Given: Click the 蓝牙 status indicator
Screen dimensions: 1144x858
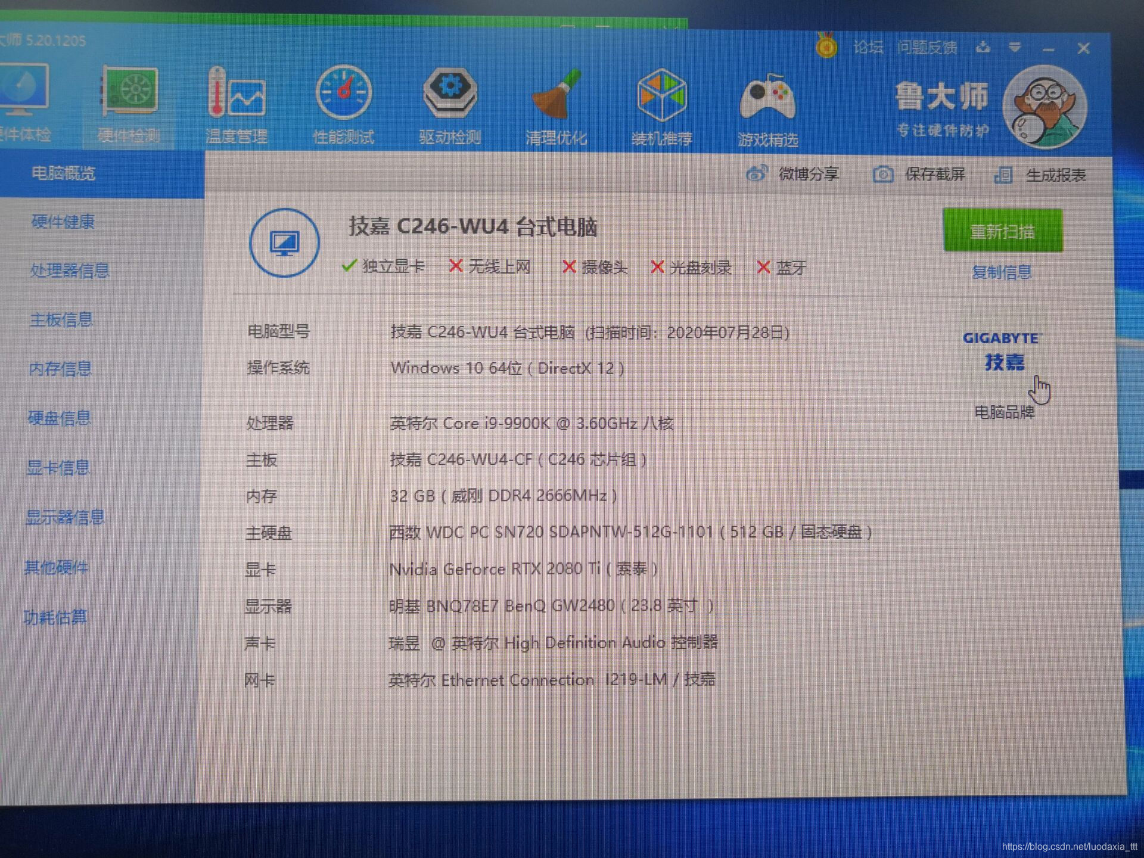Looking at the screenshot, I should tap(781, 268).
